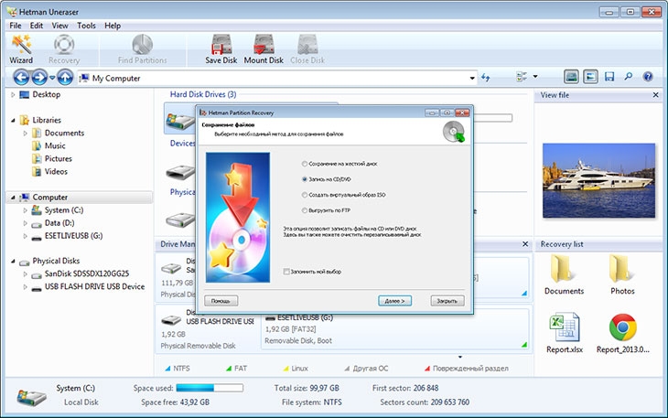The image size is (668, 418).
Task: Open help via blue question mark icon
Action: [648, 77]
